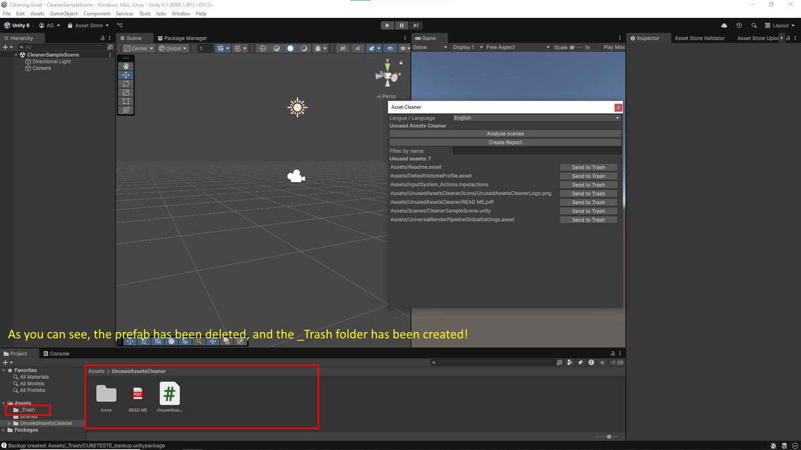Click the Hierarchy search-by-type icon
This screenshot has width=801, height=450.
110,47
